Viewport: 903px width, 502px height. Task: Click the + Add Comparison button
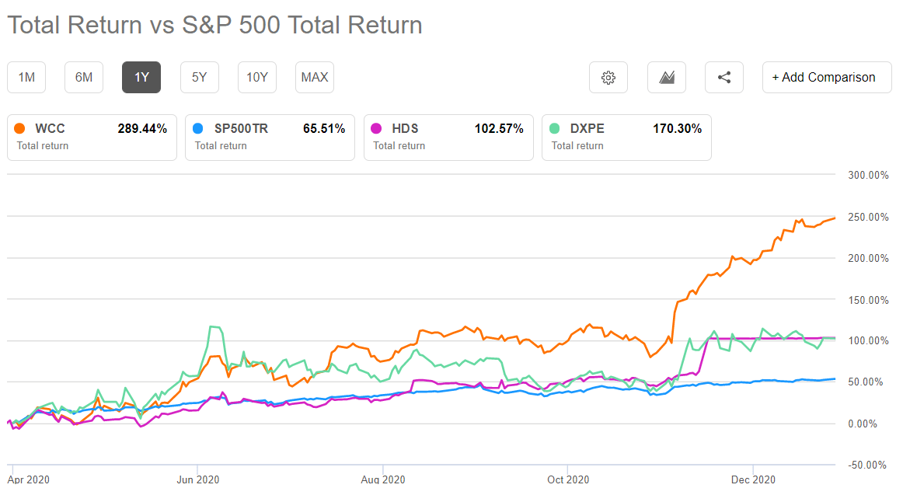[827, 78]
